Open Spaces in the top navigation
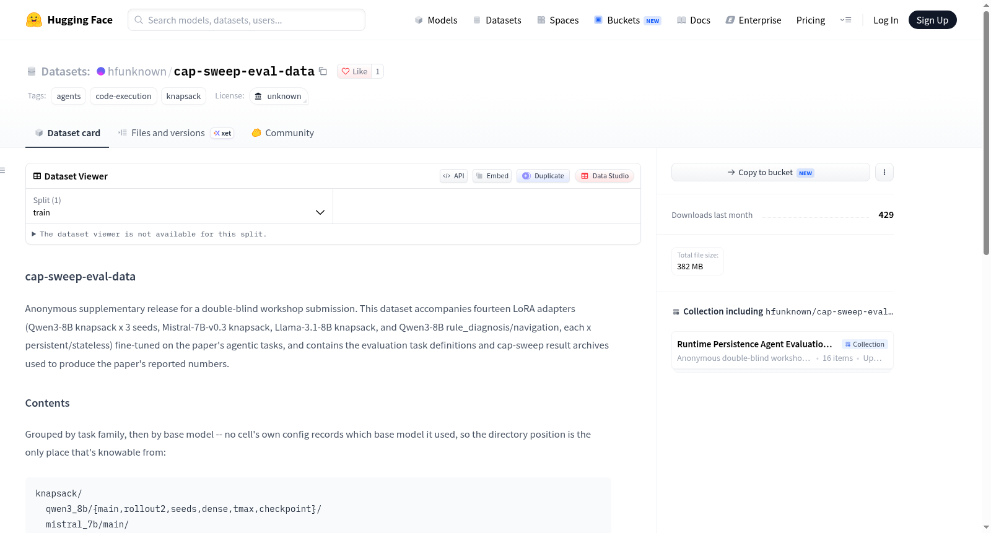Image resolution: width=991 pixels, height=533 pixels. pos(558,20)
